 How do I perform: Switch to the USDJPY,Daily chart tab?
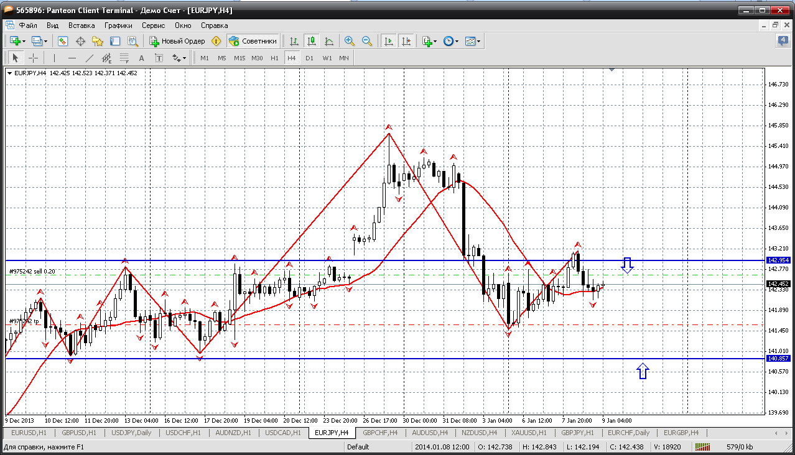click(x=131, y=432)
